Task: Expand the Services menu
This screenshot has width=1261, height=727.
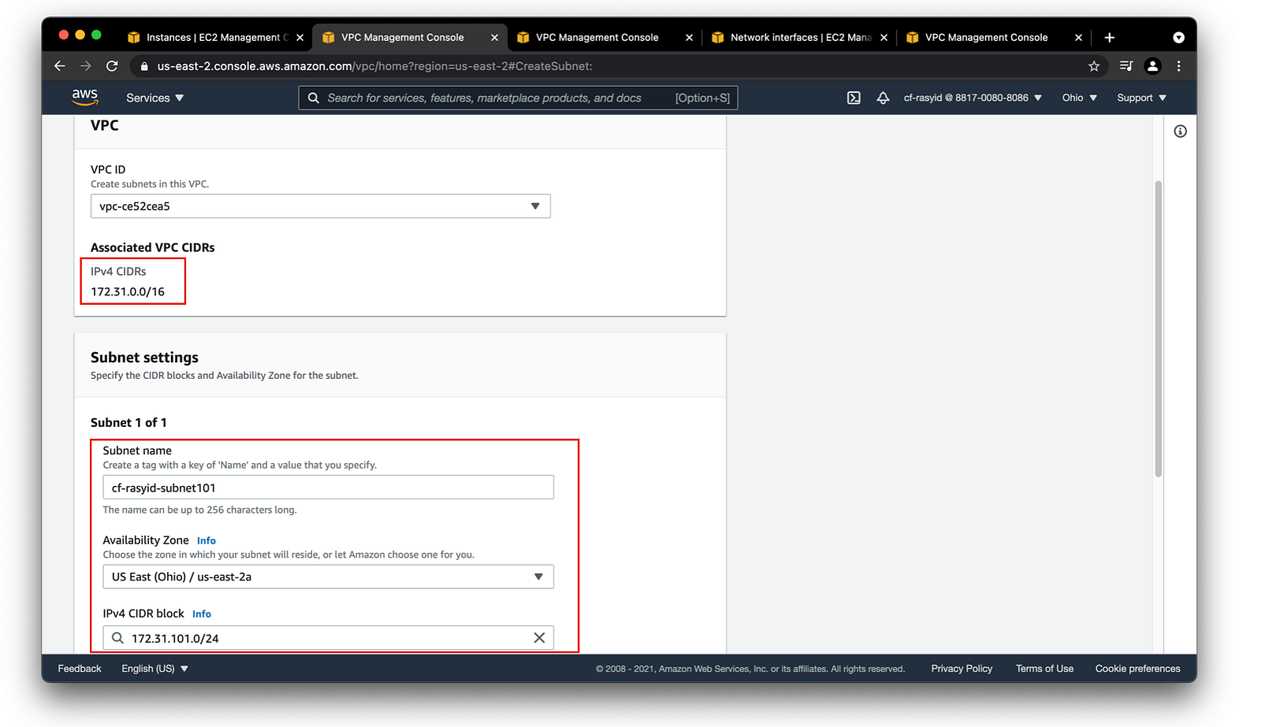Action: click(154, 98)
